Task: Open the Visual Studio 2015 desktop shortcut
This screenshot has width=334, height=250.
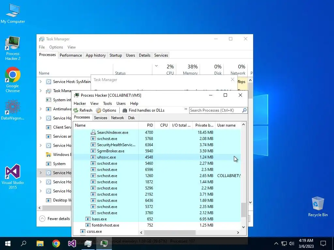Action: (x=13, y=176)
